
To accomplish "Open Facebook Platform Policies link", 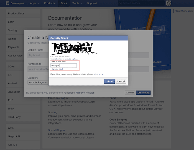I will pyautogui.click(x=79, y=92).
